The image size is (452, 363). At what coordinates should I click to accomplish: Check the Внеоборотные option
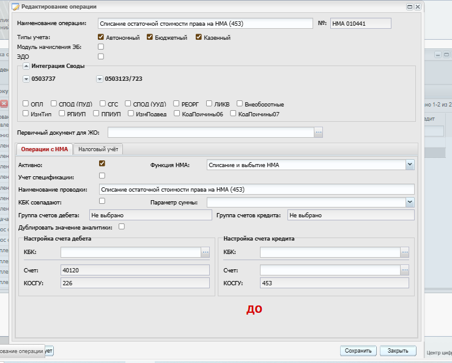(x=240, y=103)
